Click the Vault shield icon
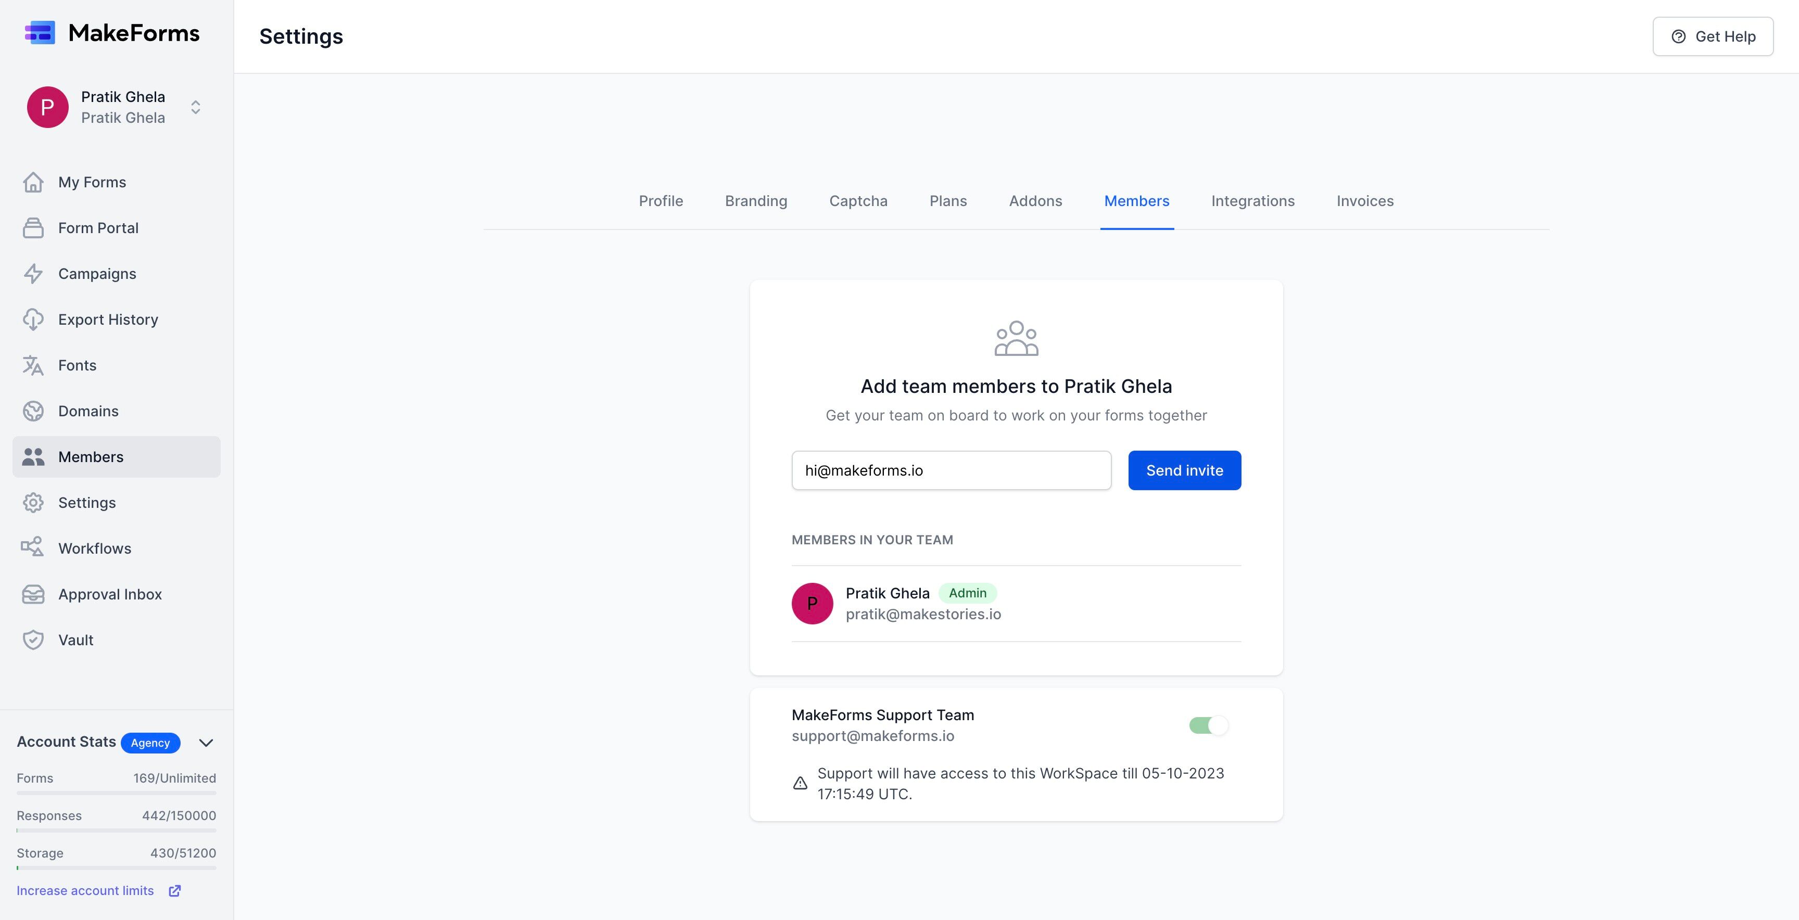The image size is (1799, 920). pyautogui.click(x=33, y=640)
